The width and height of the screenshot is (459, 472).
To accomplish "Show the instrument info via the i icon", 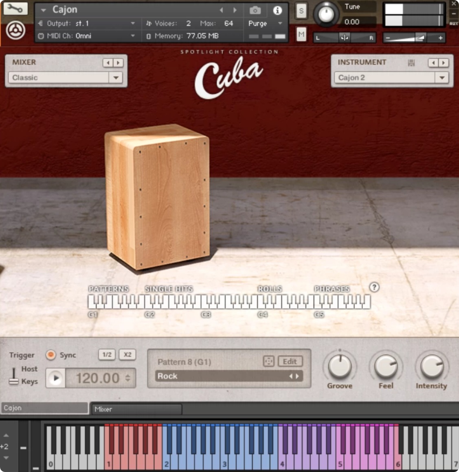I will pyautogui.click(x=277, y=11).
